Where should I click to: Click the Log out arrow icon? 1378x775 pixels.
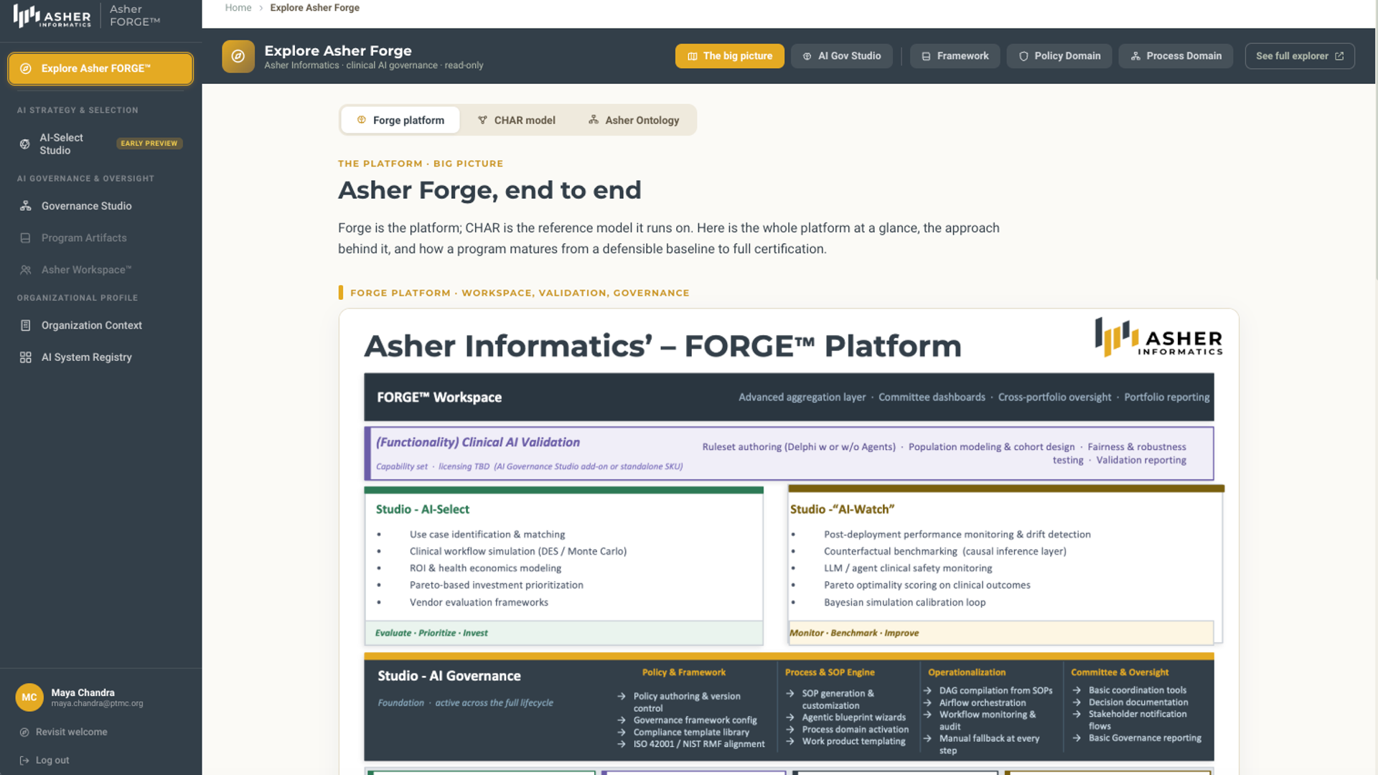click(x=24, y=760)
